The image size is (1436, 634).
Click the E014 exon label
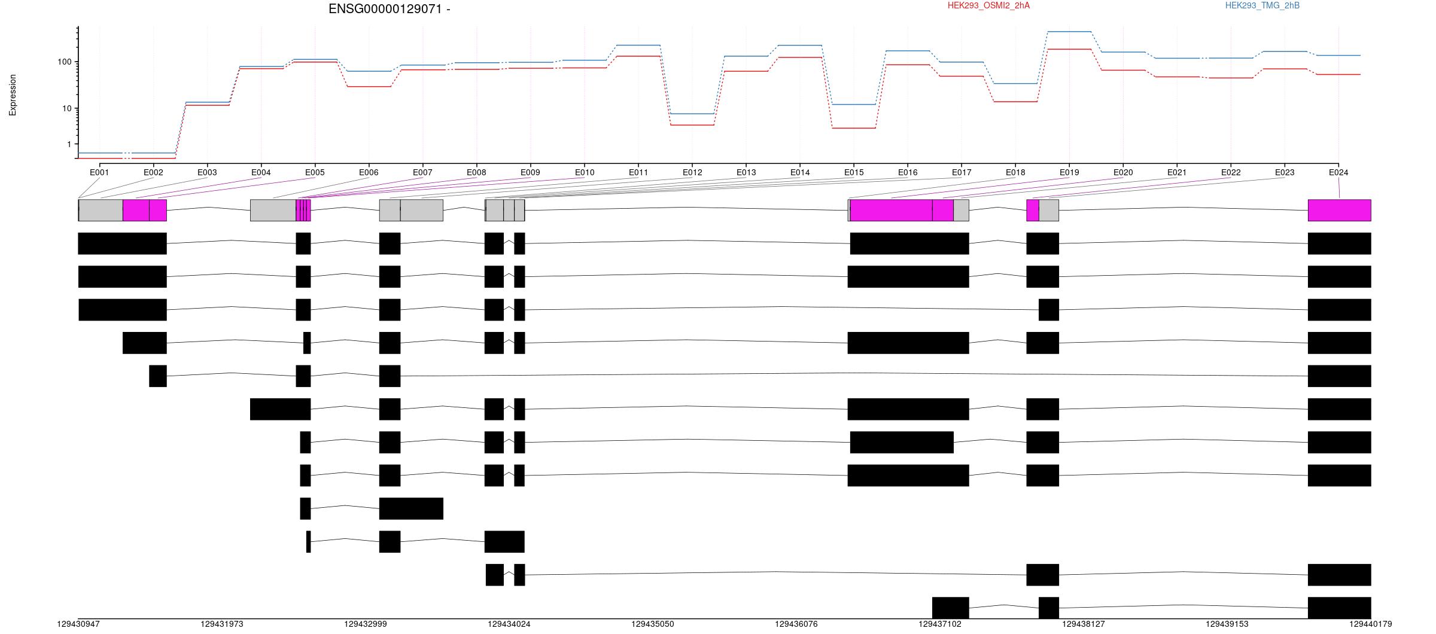tap(800, 172)
